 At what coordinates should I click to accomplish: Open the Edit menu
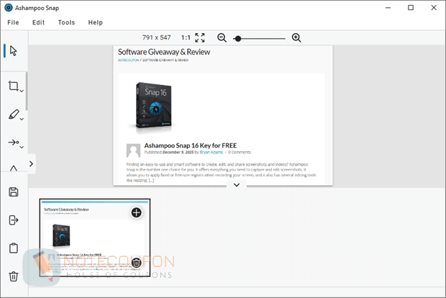pos(38,22)
